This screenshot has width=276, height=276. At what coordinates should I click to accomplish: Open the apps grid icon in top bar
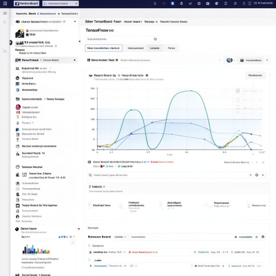(x=5, y=3)
